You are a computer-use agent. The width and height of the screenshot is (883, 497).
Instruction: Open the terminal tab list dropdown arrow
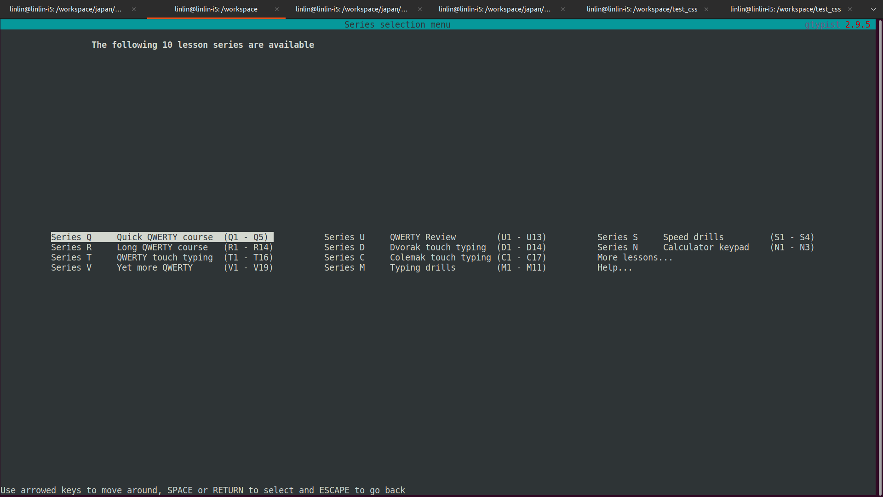pos(873,9)
